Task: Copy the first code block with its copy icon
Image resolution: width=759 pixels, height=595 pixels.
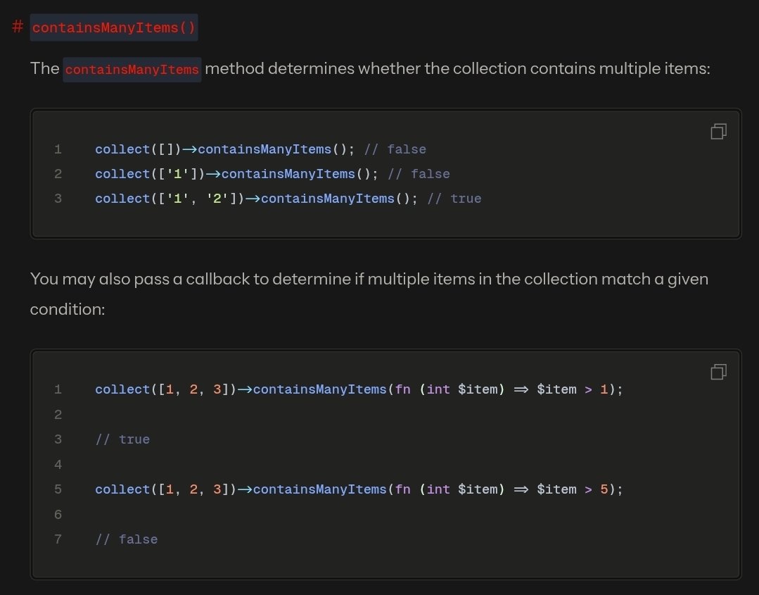Action: pyautogui.click(x=718, y=131)
